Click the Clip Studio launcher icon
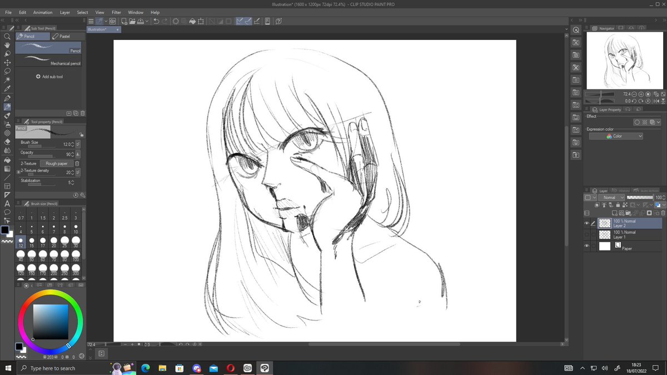 click(x=112, y=21)
